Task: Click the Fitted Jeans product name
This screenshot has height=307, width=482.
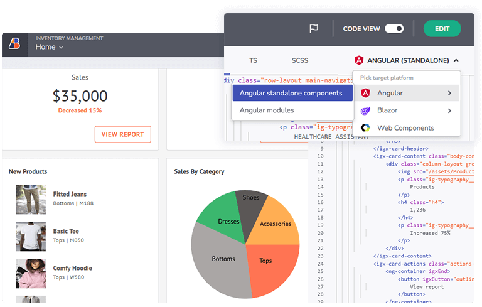Action: (70, 194)
